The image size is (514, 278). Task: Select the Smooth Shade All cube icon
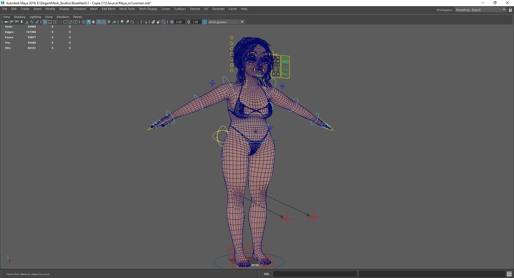[89, 22]
